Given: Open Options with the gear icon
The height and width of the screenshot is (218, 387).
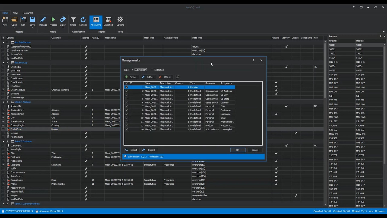Looking at the screenshot, I should pyautogui.click(x=120, y=19).
